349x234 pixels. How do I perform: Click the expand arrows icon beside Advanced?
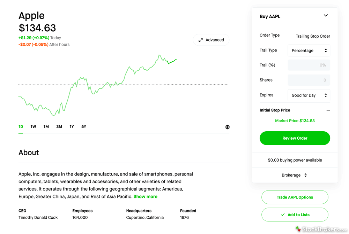tap(201, 40)
